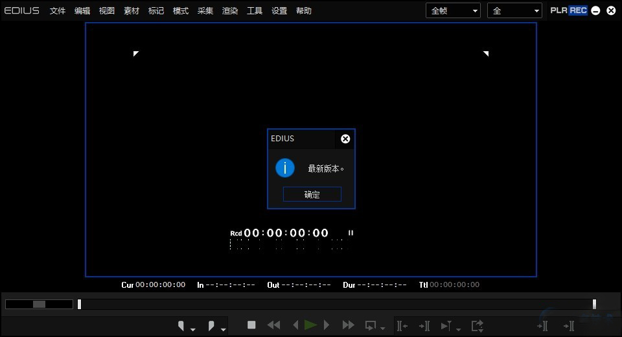Click the position bar right end handle
Screen dimensions: 622x337
pyautogui.click(x=594, y=304)
